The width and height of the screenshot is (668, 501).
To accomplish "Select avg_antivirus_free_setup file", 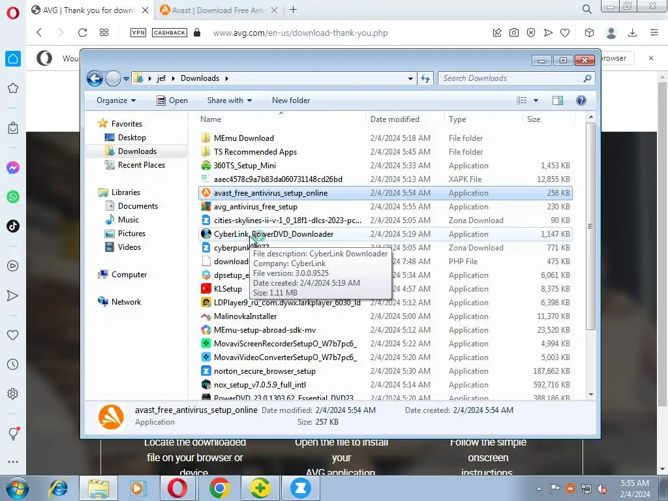I will pos(385,207).
